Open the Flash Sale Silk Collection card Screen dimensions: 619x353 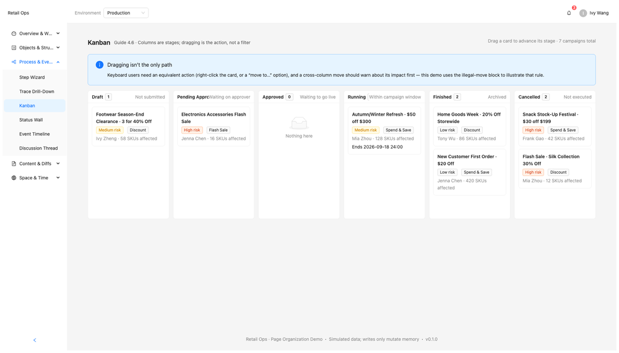555,168
